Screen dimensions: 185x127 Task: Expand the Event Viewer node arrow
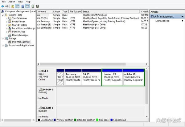(x=6, y=22)
